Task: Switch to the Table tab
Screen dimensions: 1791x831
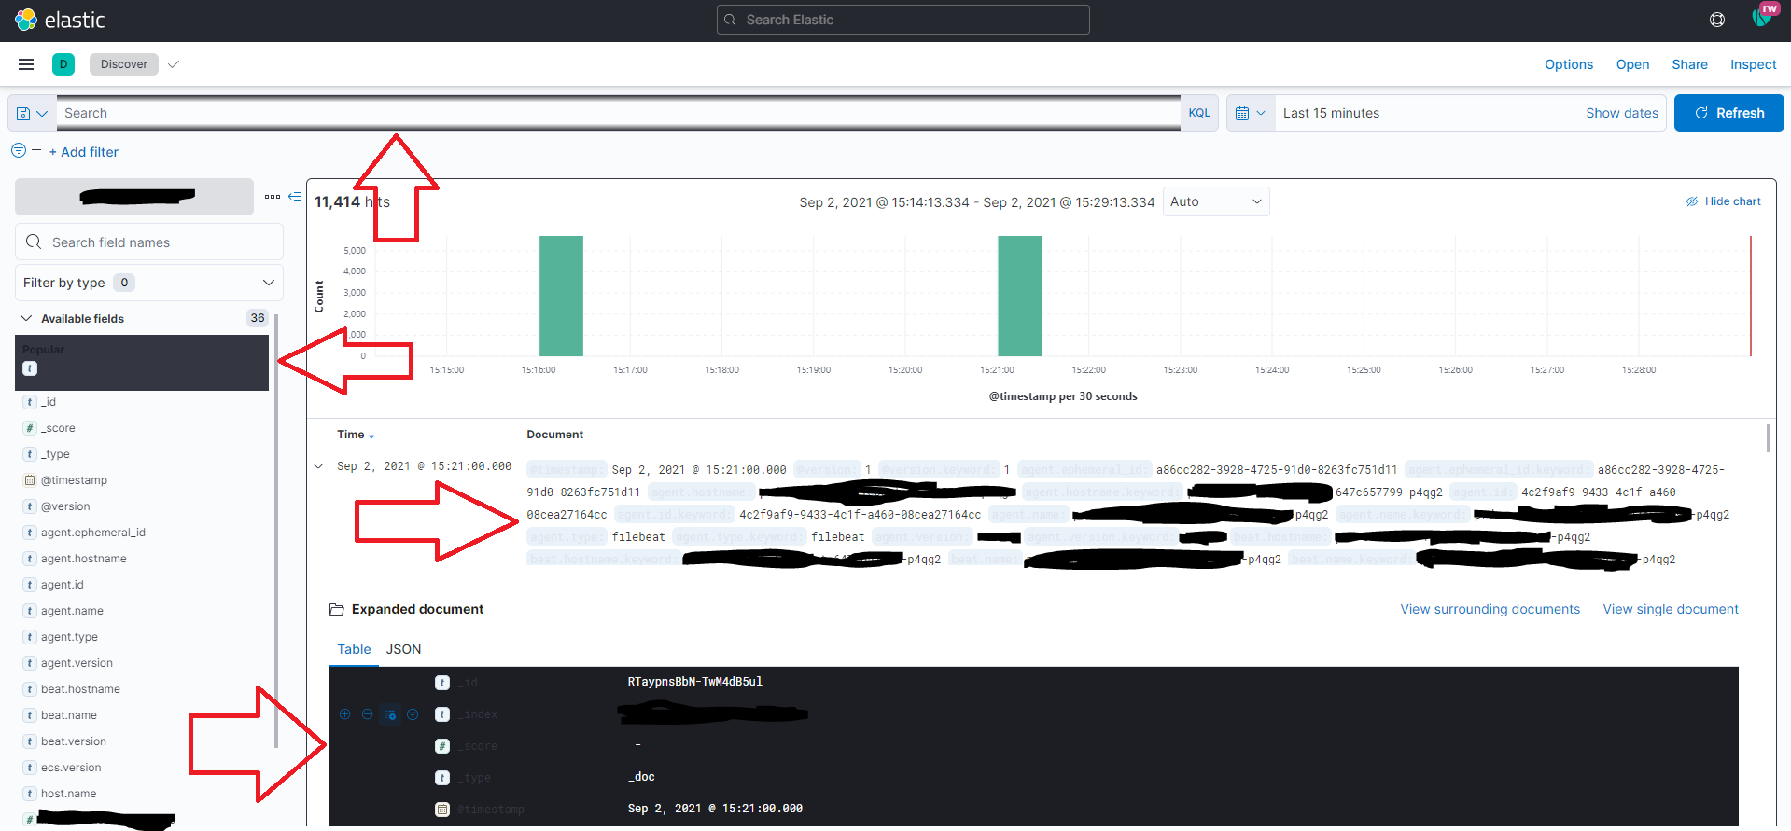Action: tap(354, 649)
